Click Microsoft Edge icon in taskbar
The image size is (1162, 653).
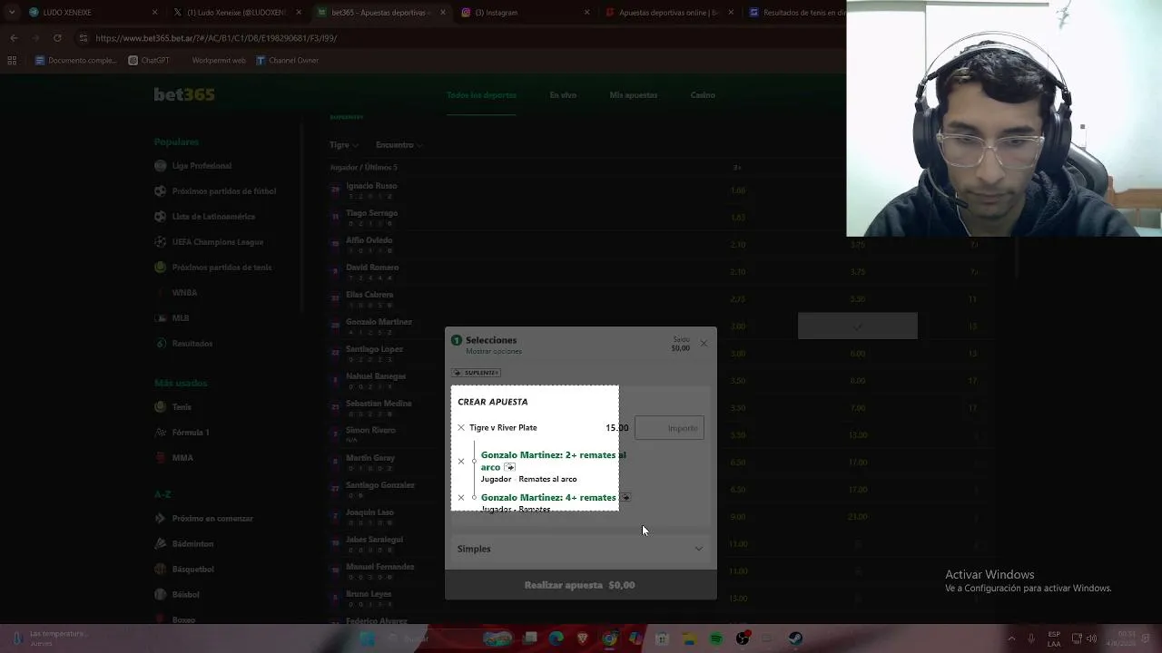pos(556,638)
